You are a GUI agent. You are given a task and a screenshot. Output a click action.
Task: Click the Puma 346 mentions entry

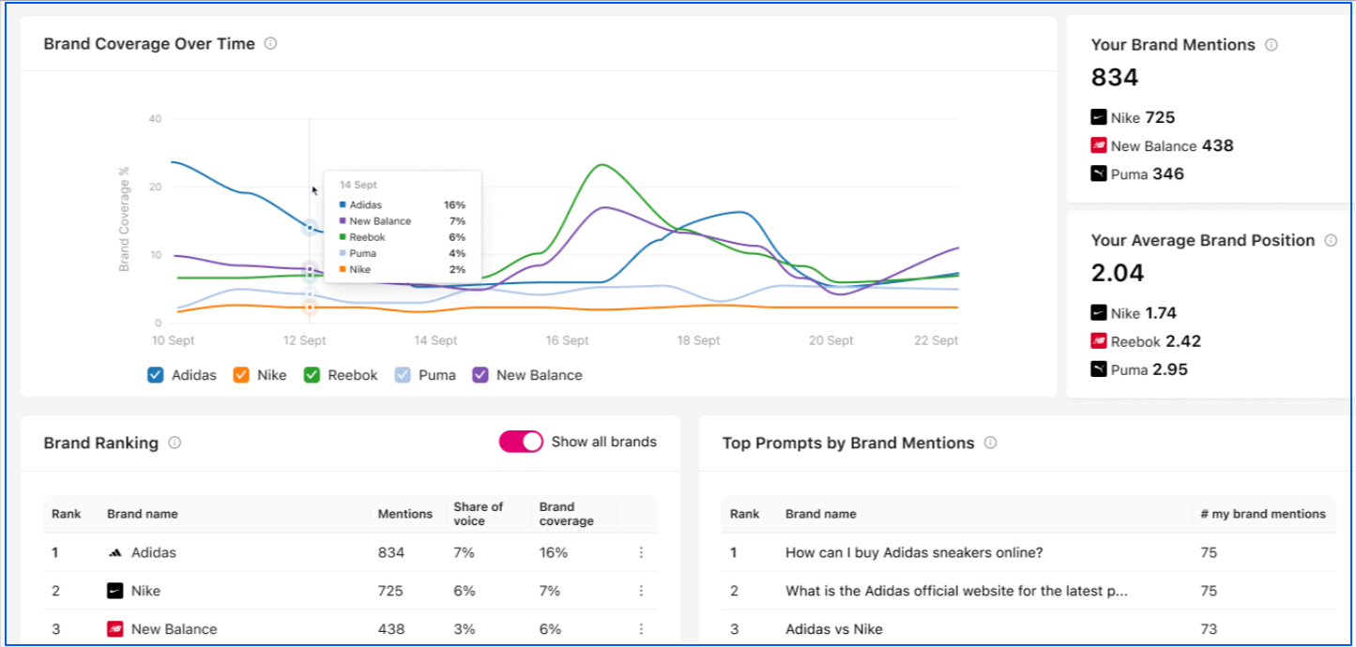click(x=1137, y=173)
